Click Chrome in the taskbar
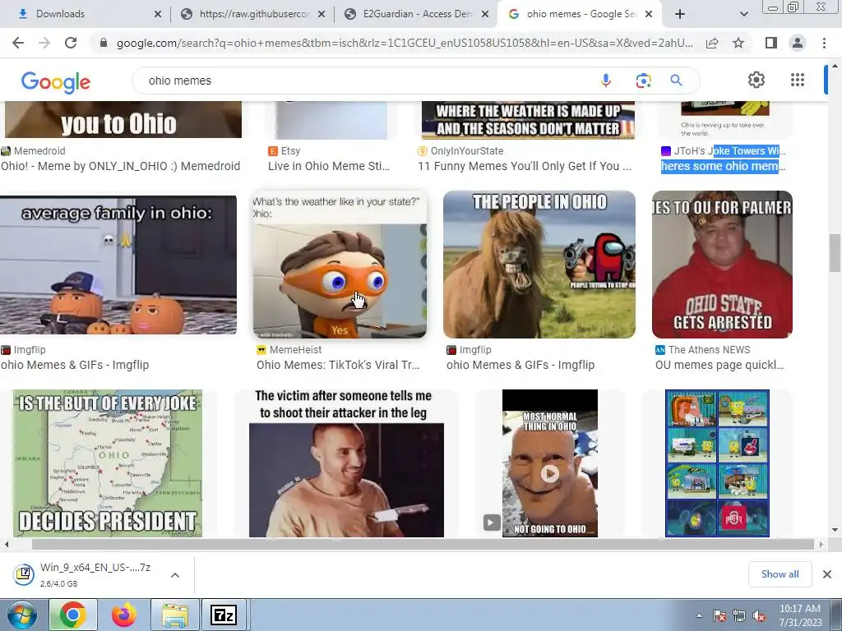This screenshot has height=631, width=842. (73, 615)
